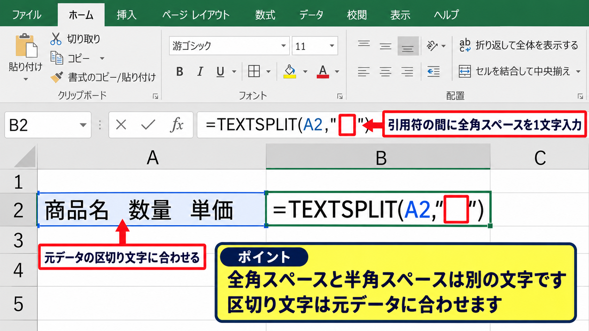Viewport: 589px width, 331px height.
Task: Apply cell borders icon
Action: tap(254, 71)
